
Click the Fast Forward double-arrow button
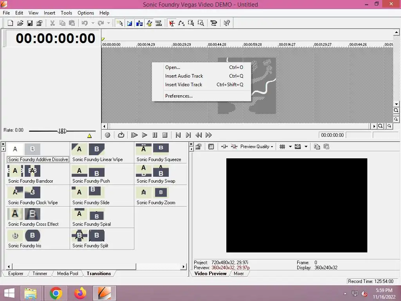point(209,135)
